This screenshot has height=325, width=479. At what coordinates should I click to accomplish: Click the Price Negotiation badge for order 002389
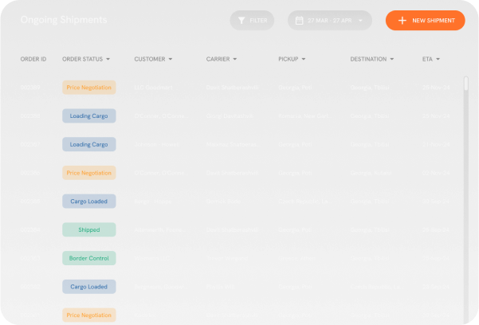click(x=89, y=88)
